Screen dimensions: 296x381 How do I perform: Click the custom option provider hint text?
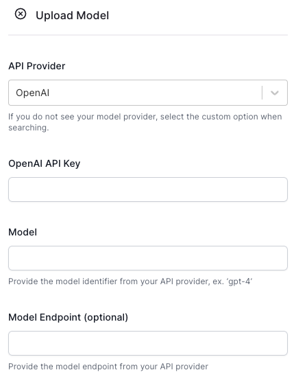coord(145,122)
